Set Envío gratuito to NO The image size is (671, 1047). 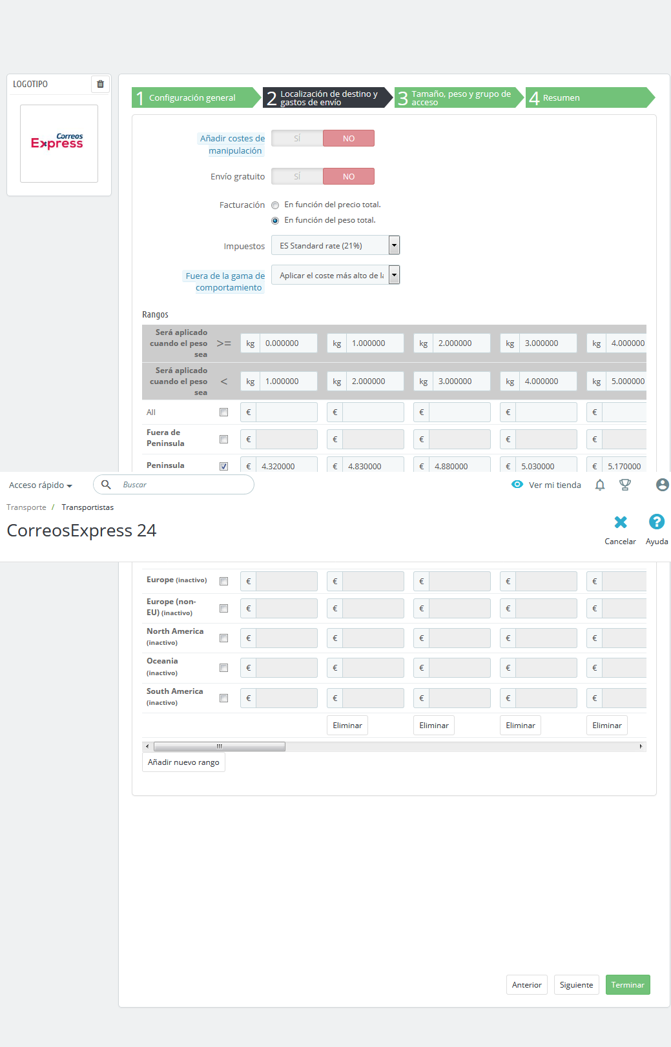coord(349,176)
